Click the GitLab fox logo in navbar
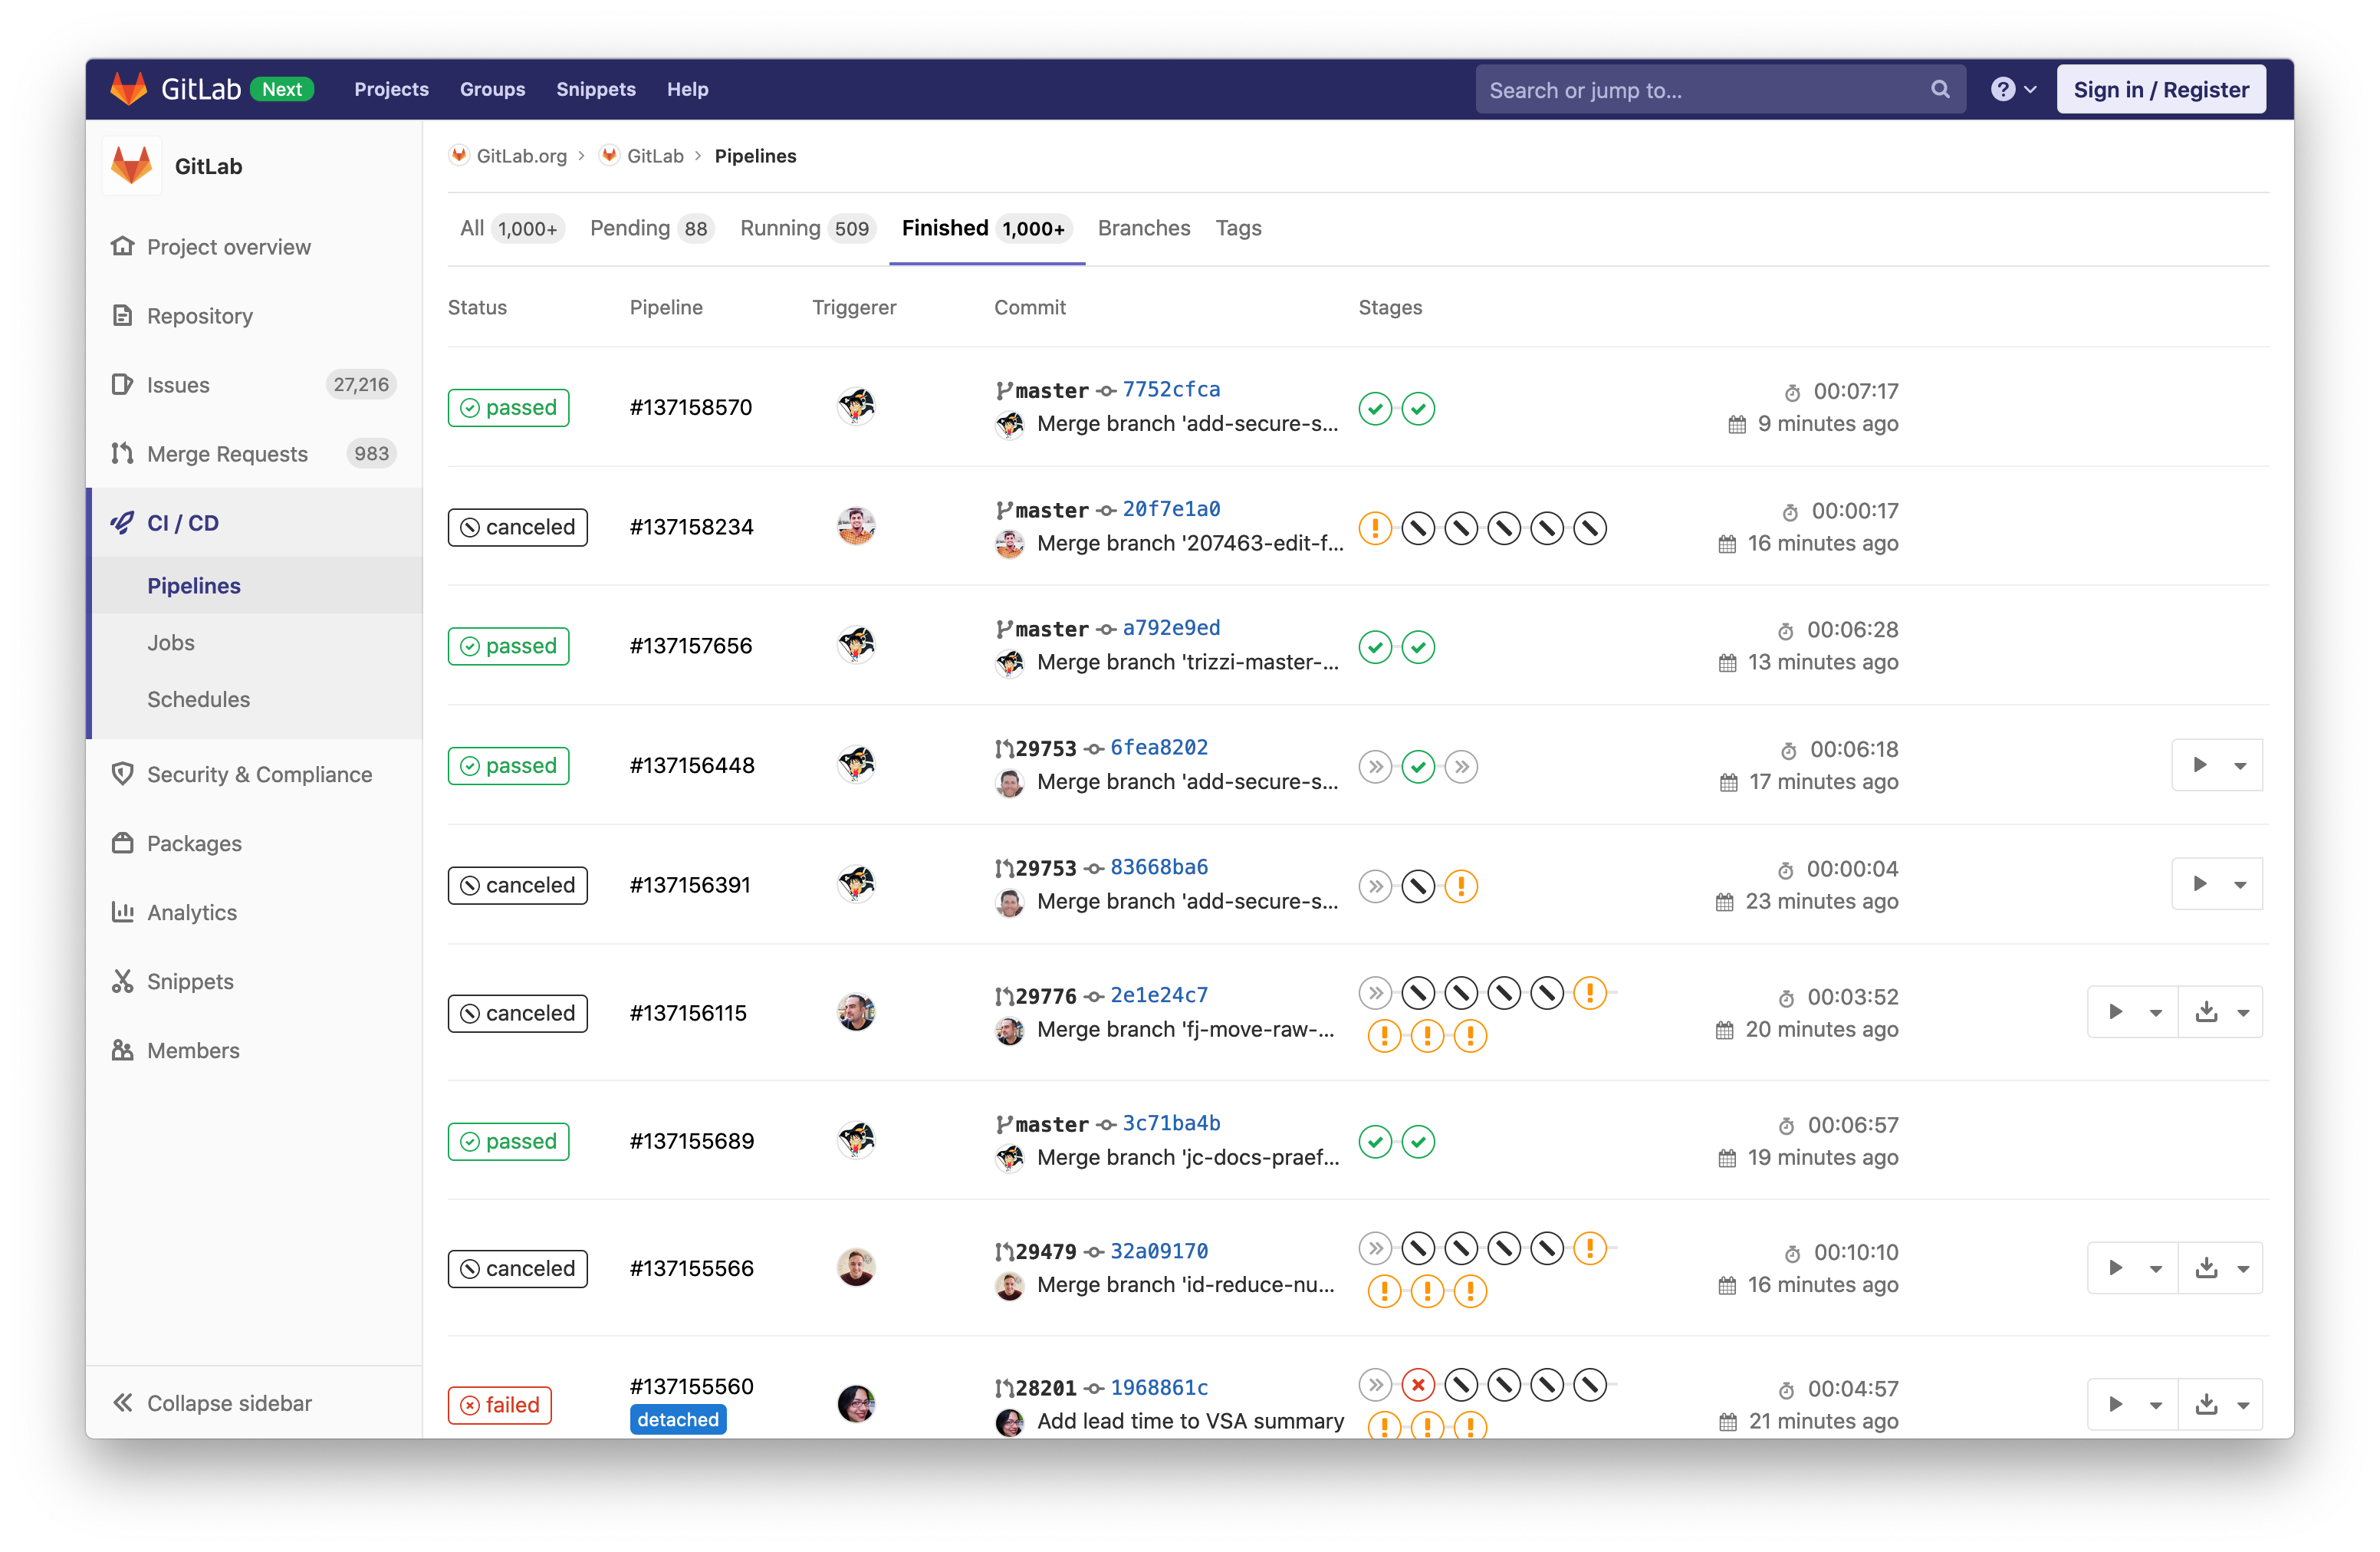 coord(128,89)
